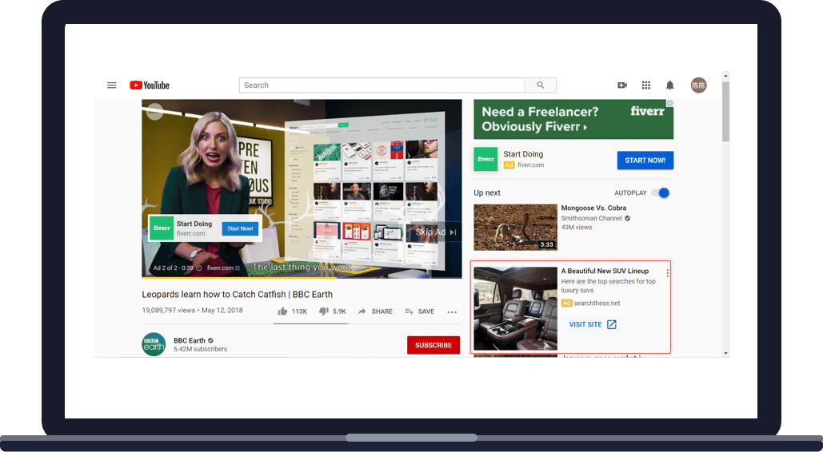Open the notifications bell

(x=669, y=85)
